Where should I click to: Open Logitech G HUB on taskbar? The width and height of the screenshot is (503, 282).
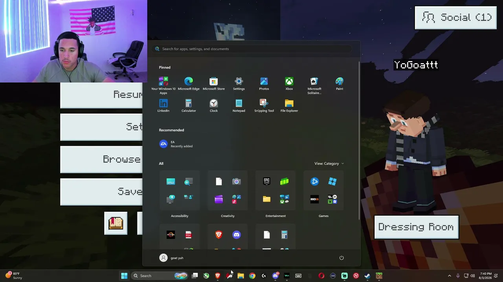264,276
